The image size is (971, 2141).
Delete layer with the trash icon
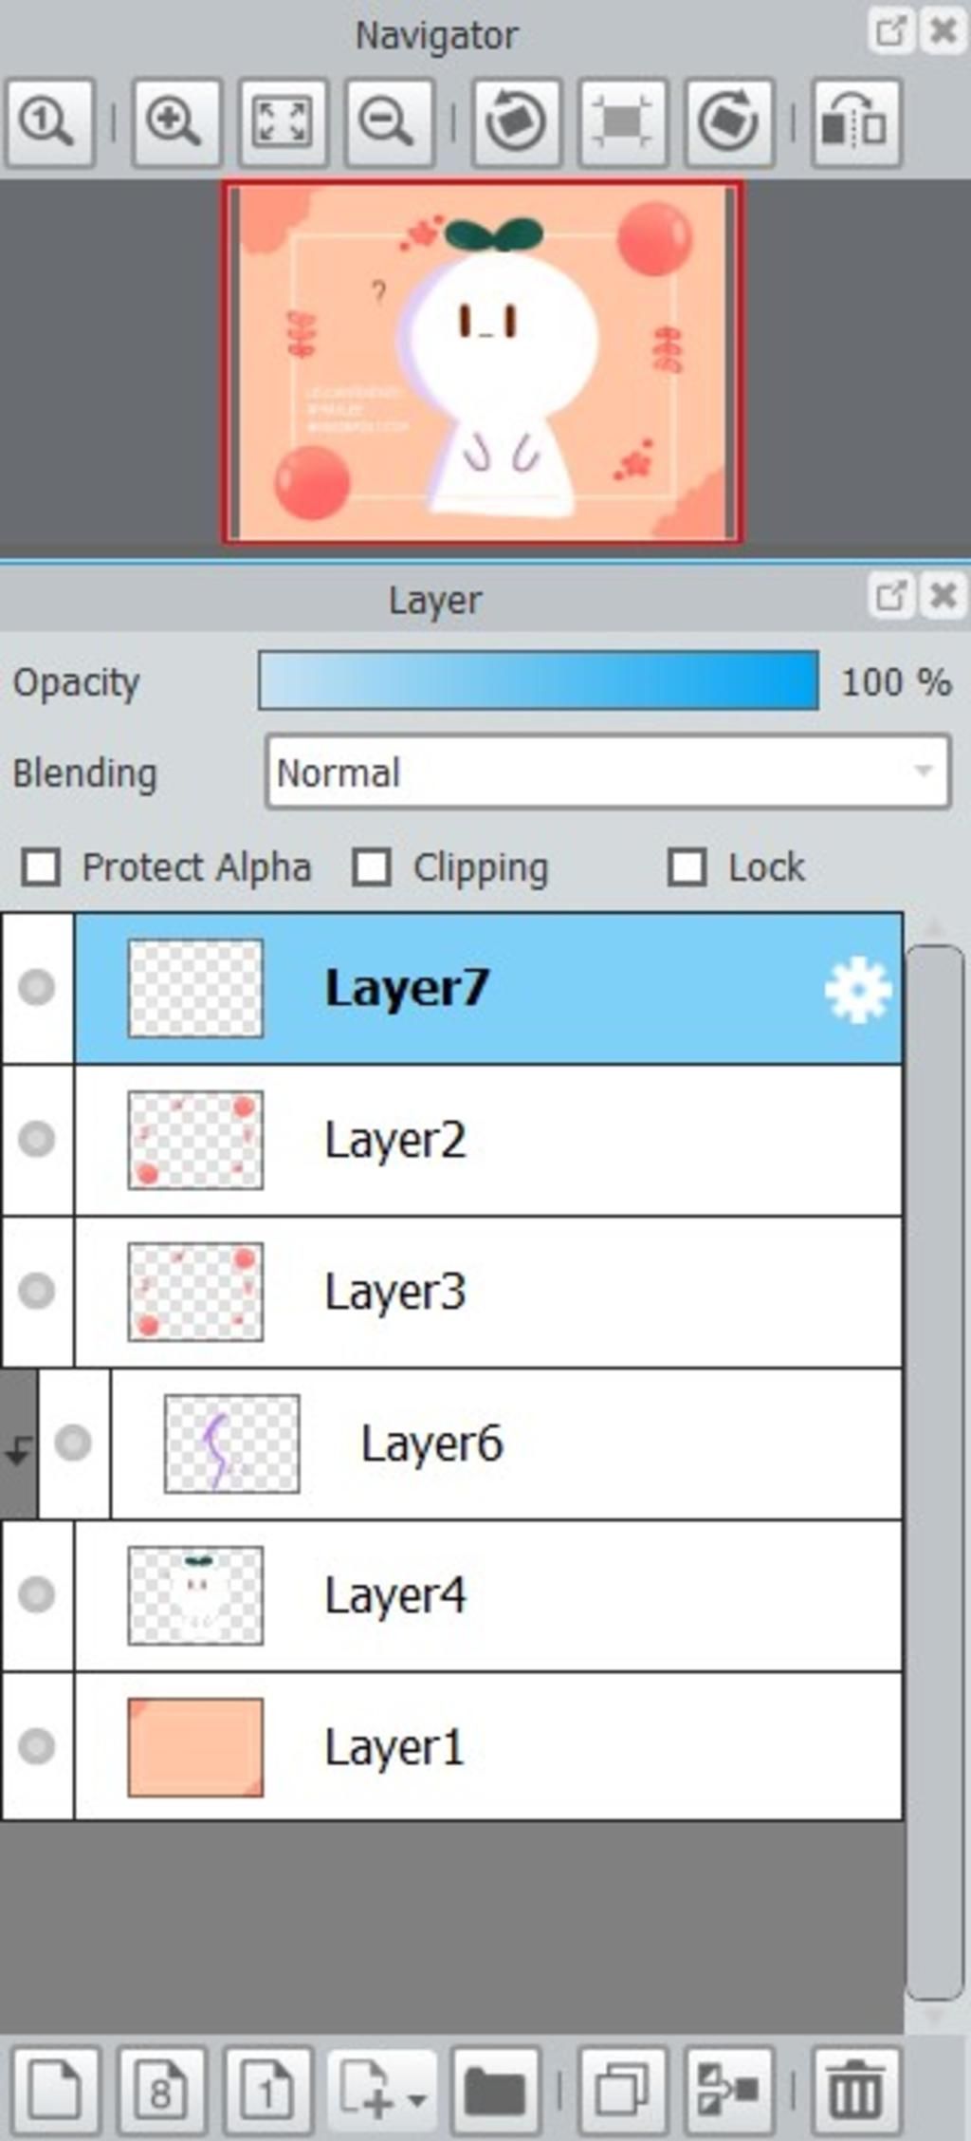pos(855,2089)
